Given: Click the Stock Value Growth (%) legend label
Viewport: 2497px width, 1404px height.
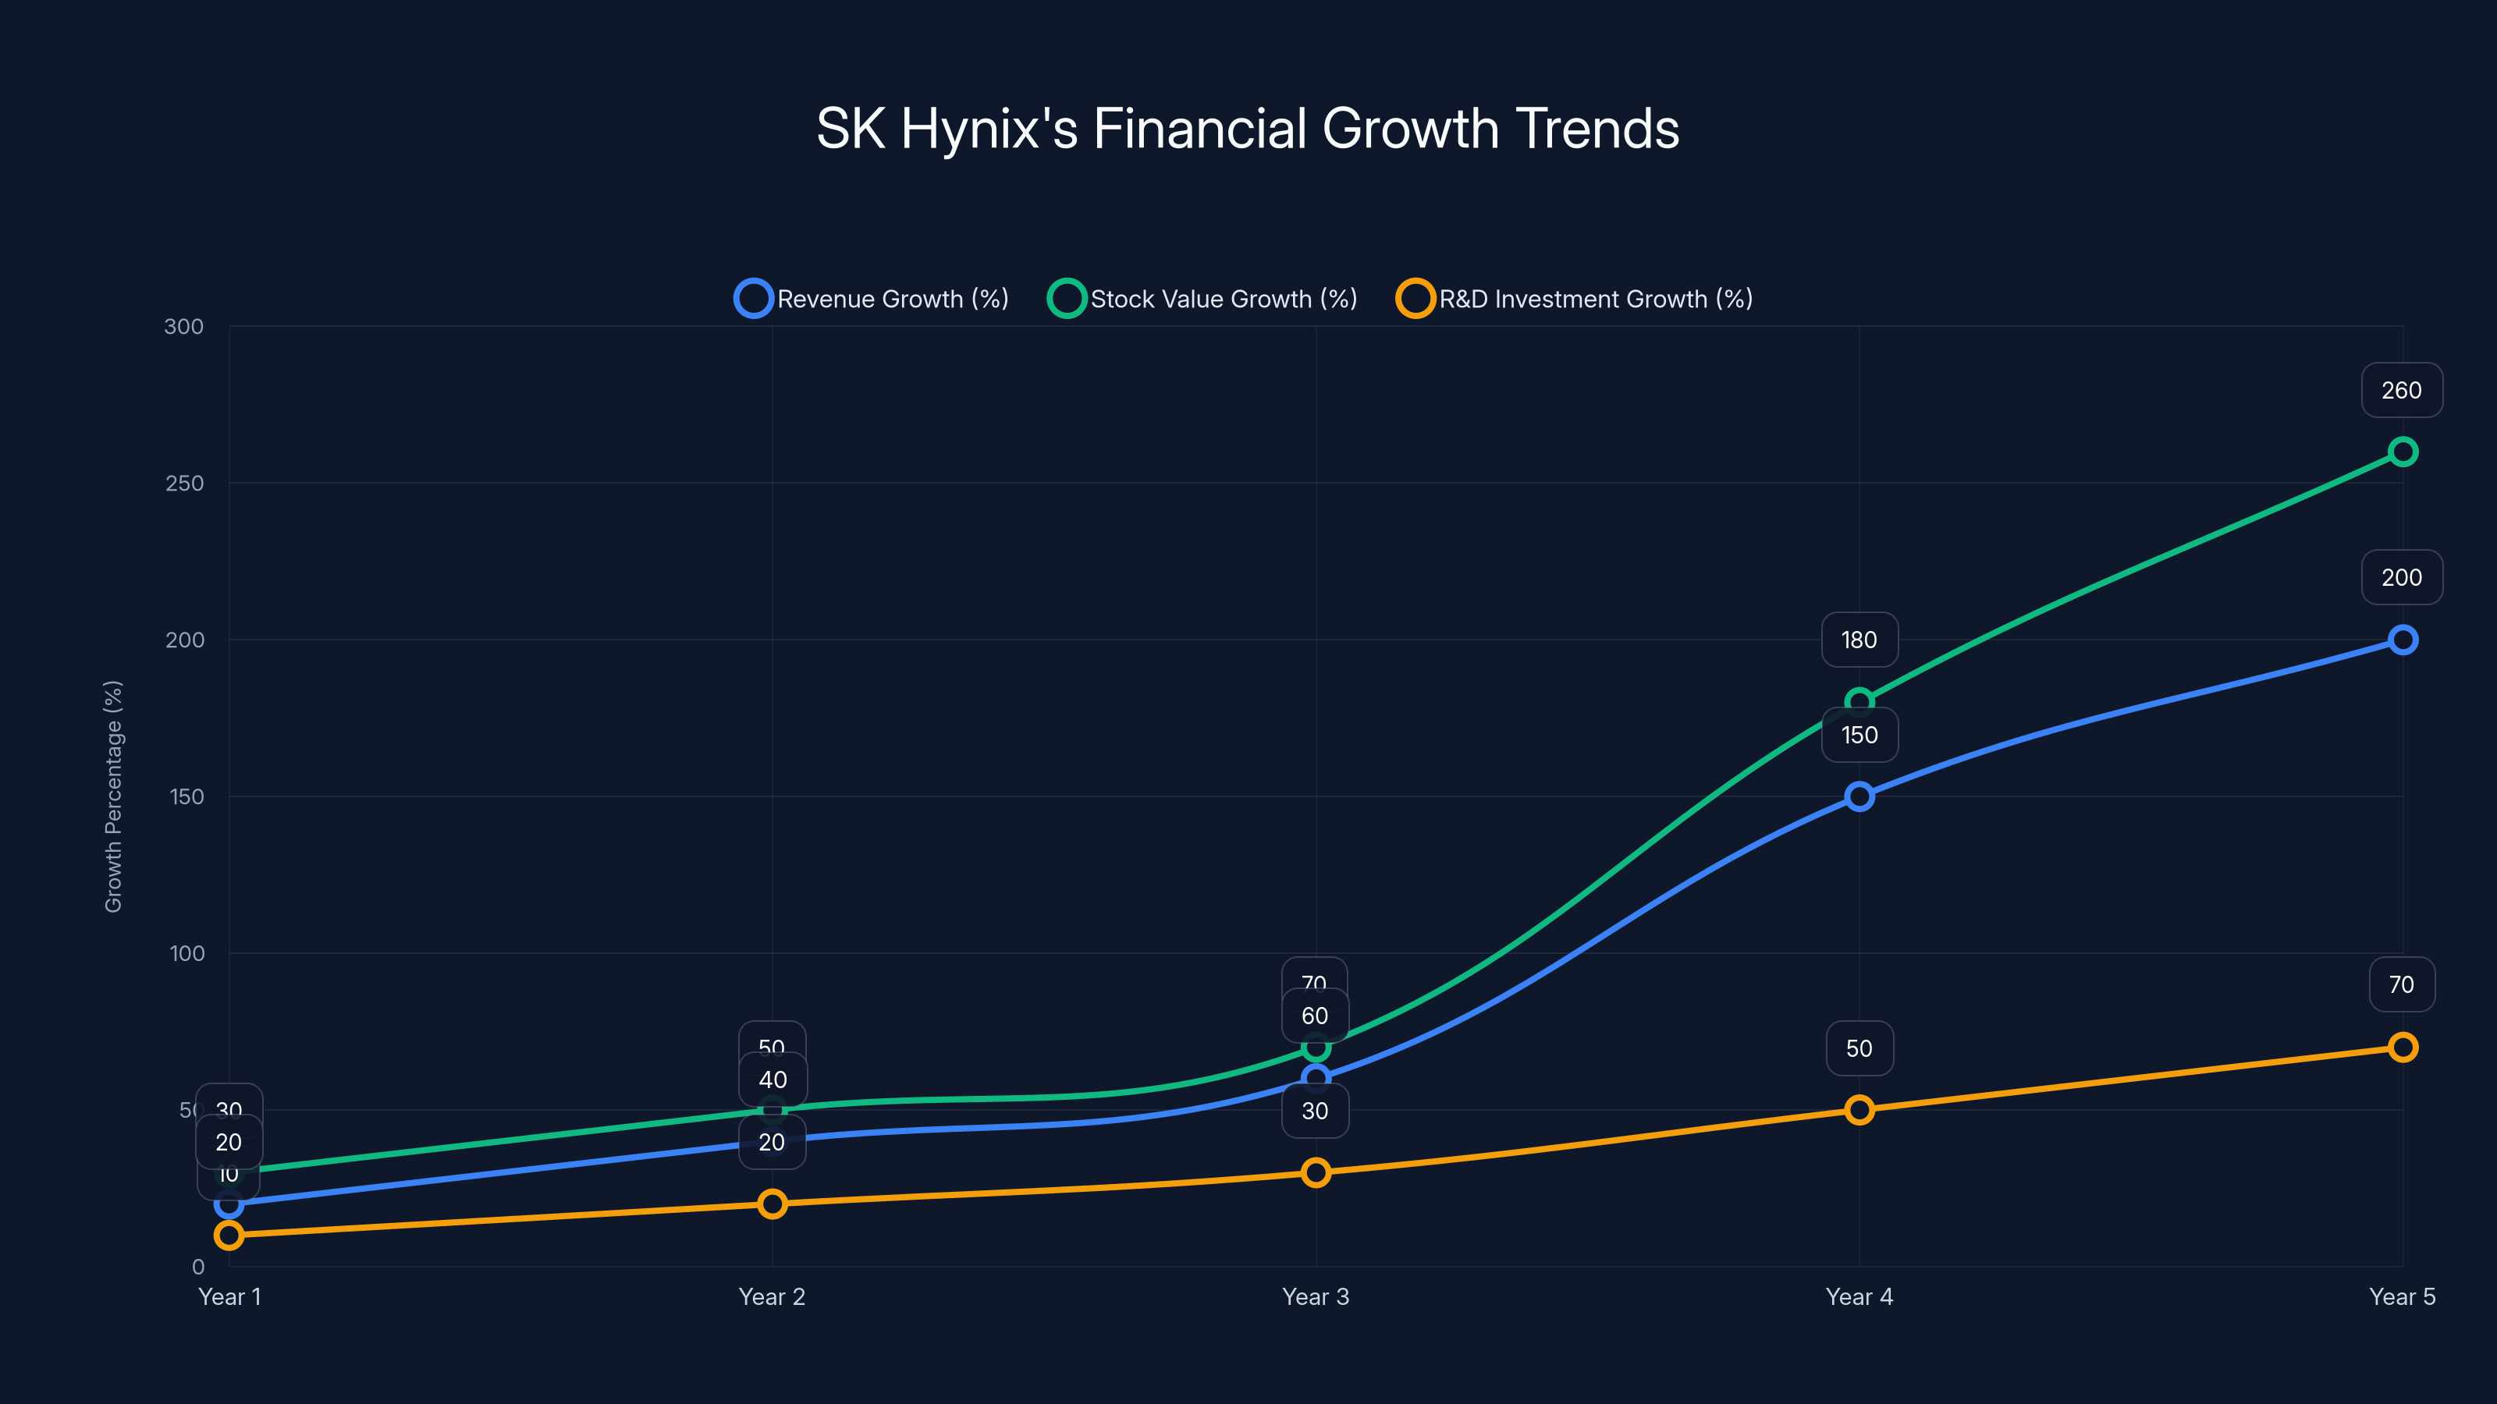Looking at the screenshot, I should click(1224, 300).
